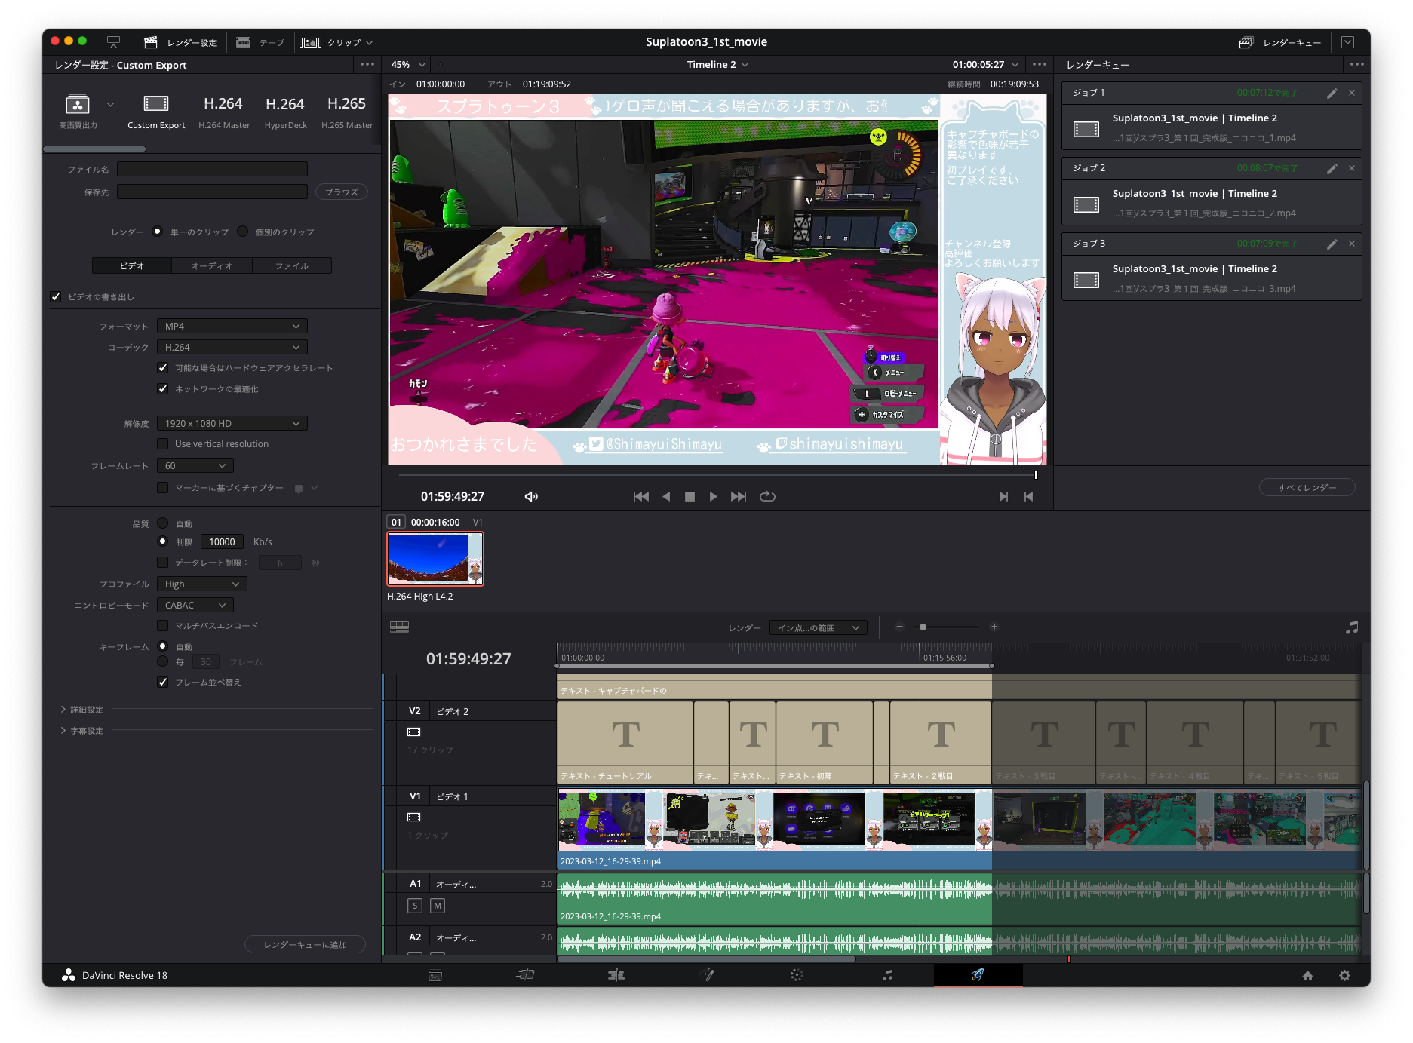Image resolution: width=1413 pixels, height=1043 pixels.
Task: Toggle Render Queue panel button at top right
Action: click(x=1279, y=42)
